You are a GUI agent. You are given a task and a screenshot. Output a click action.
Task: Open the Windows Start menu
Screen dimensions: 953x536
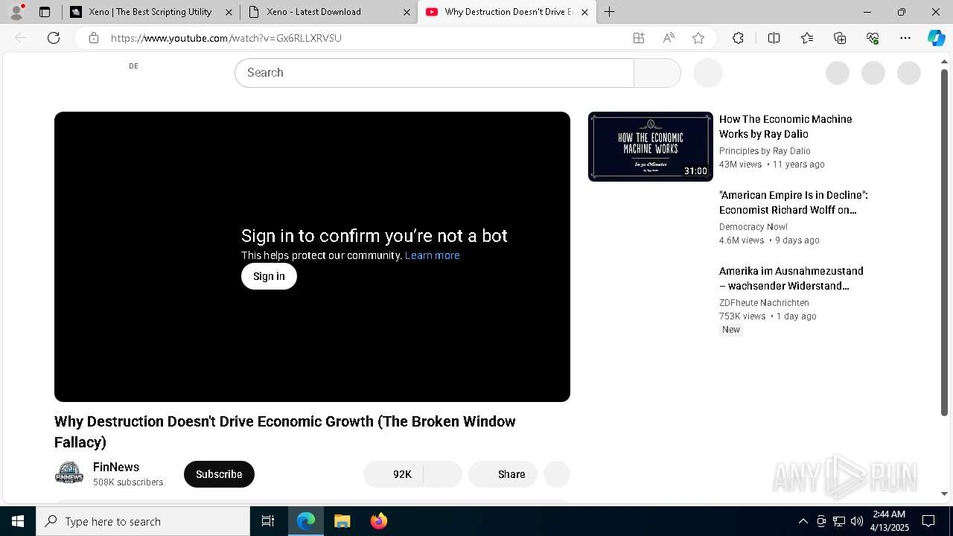coord(18,521)
